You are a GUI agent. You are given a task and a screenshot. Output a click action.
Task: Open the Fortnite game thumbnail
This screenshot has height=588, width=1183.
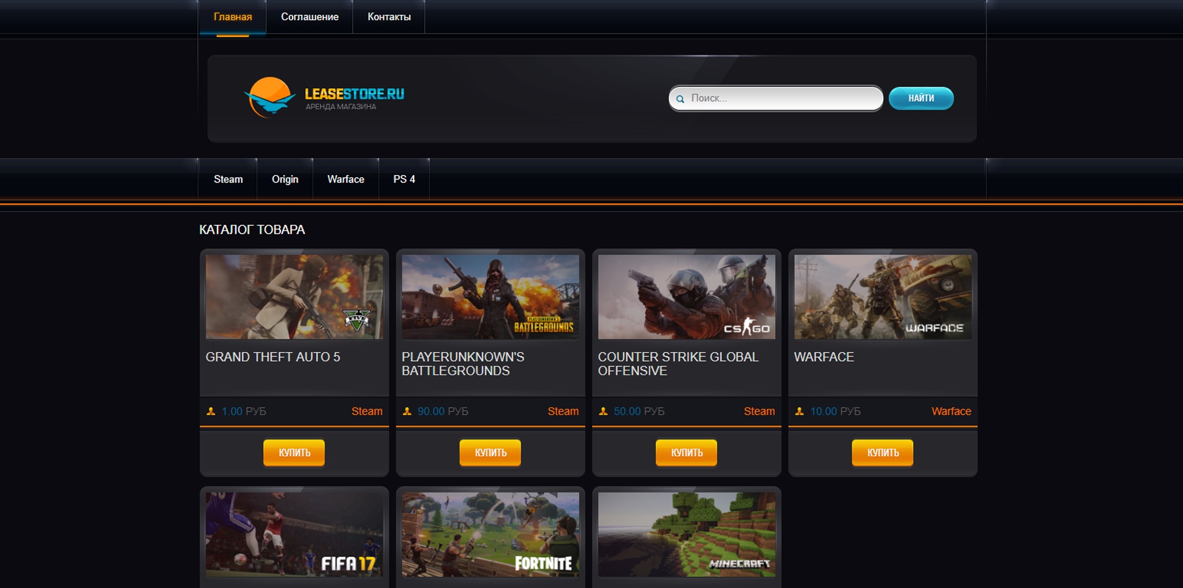(x=490, y=534)
